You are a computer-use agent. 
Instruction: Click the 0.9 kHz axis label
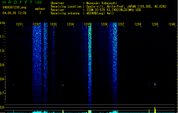tap(2, 65)
